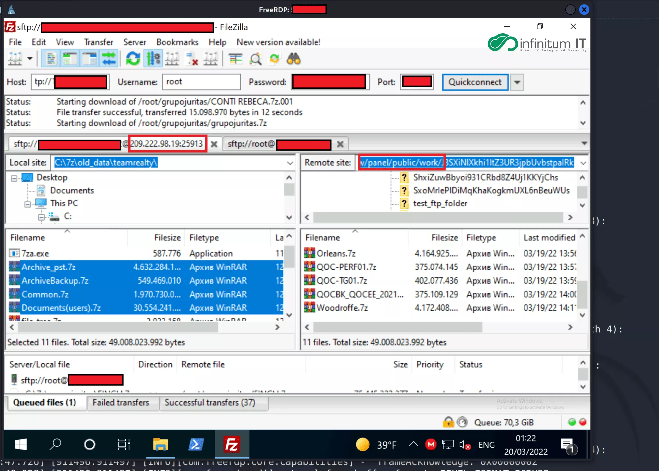Toggle the transfer queue display
Image resolution: width=659 pixels, height=471 pixels.
108,59
